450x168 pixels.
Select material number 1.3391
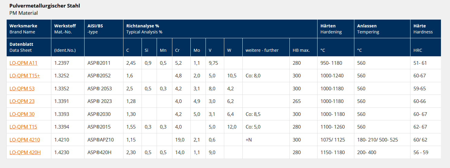tap(62, 101)
